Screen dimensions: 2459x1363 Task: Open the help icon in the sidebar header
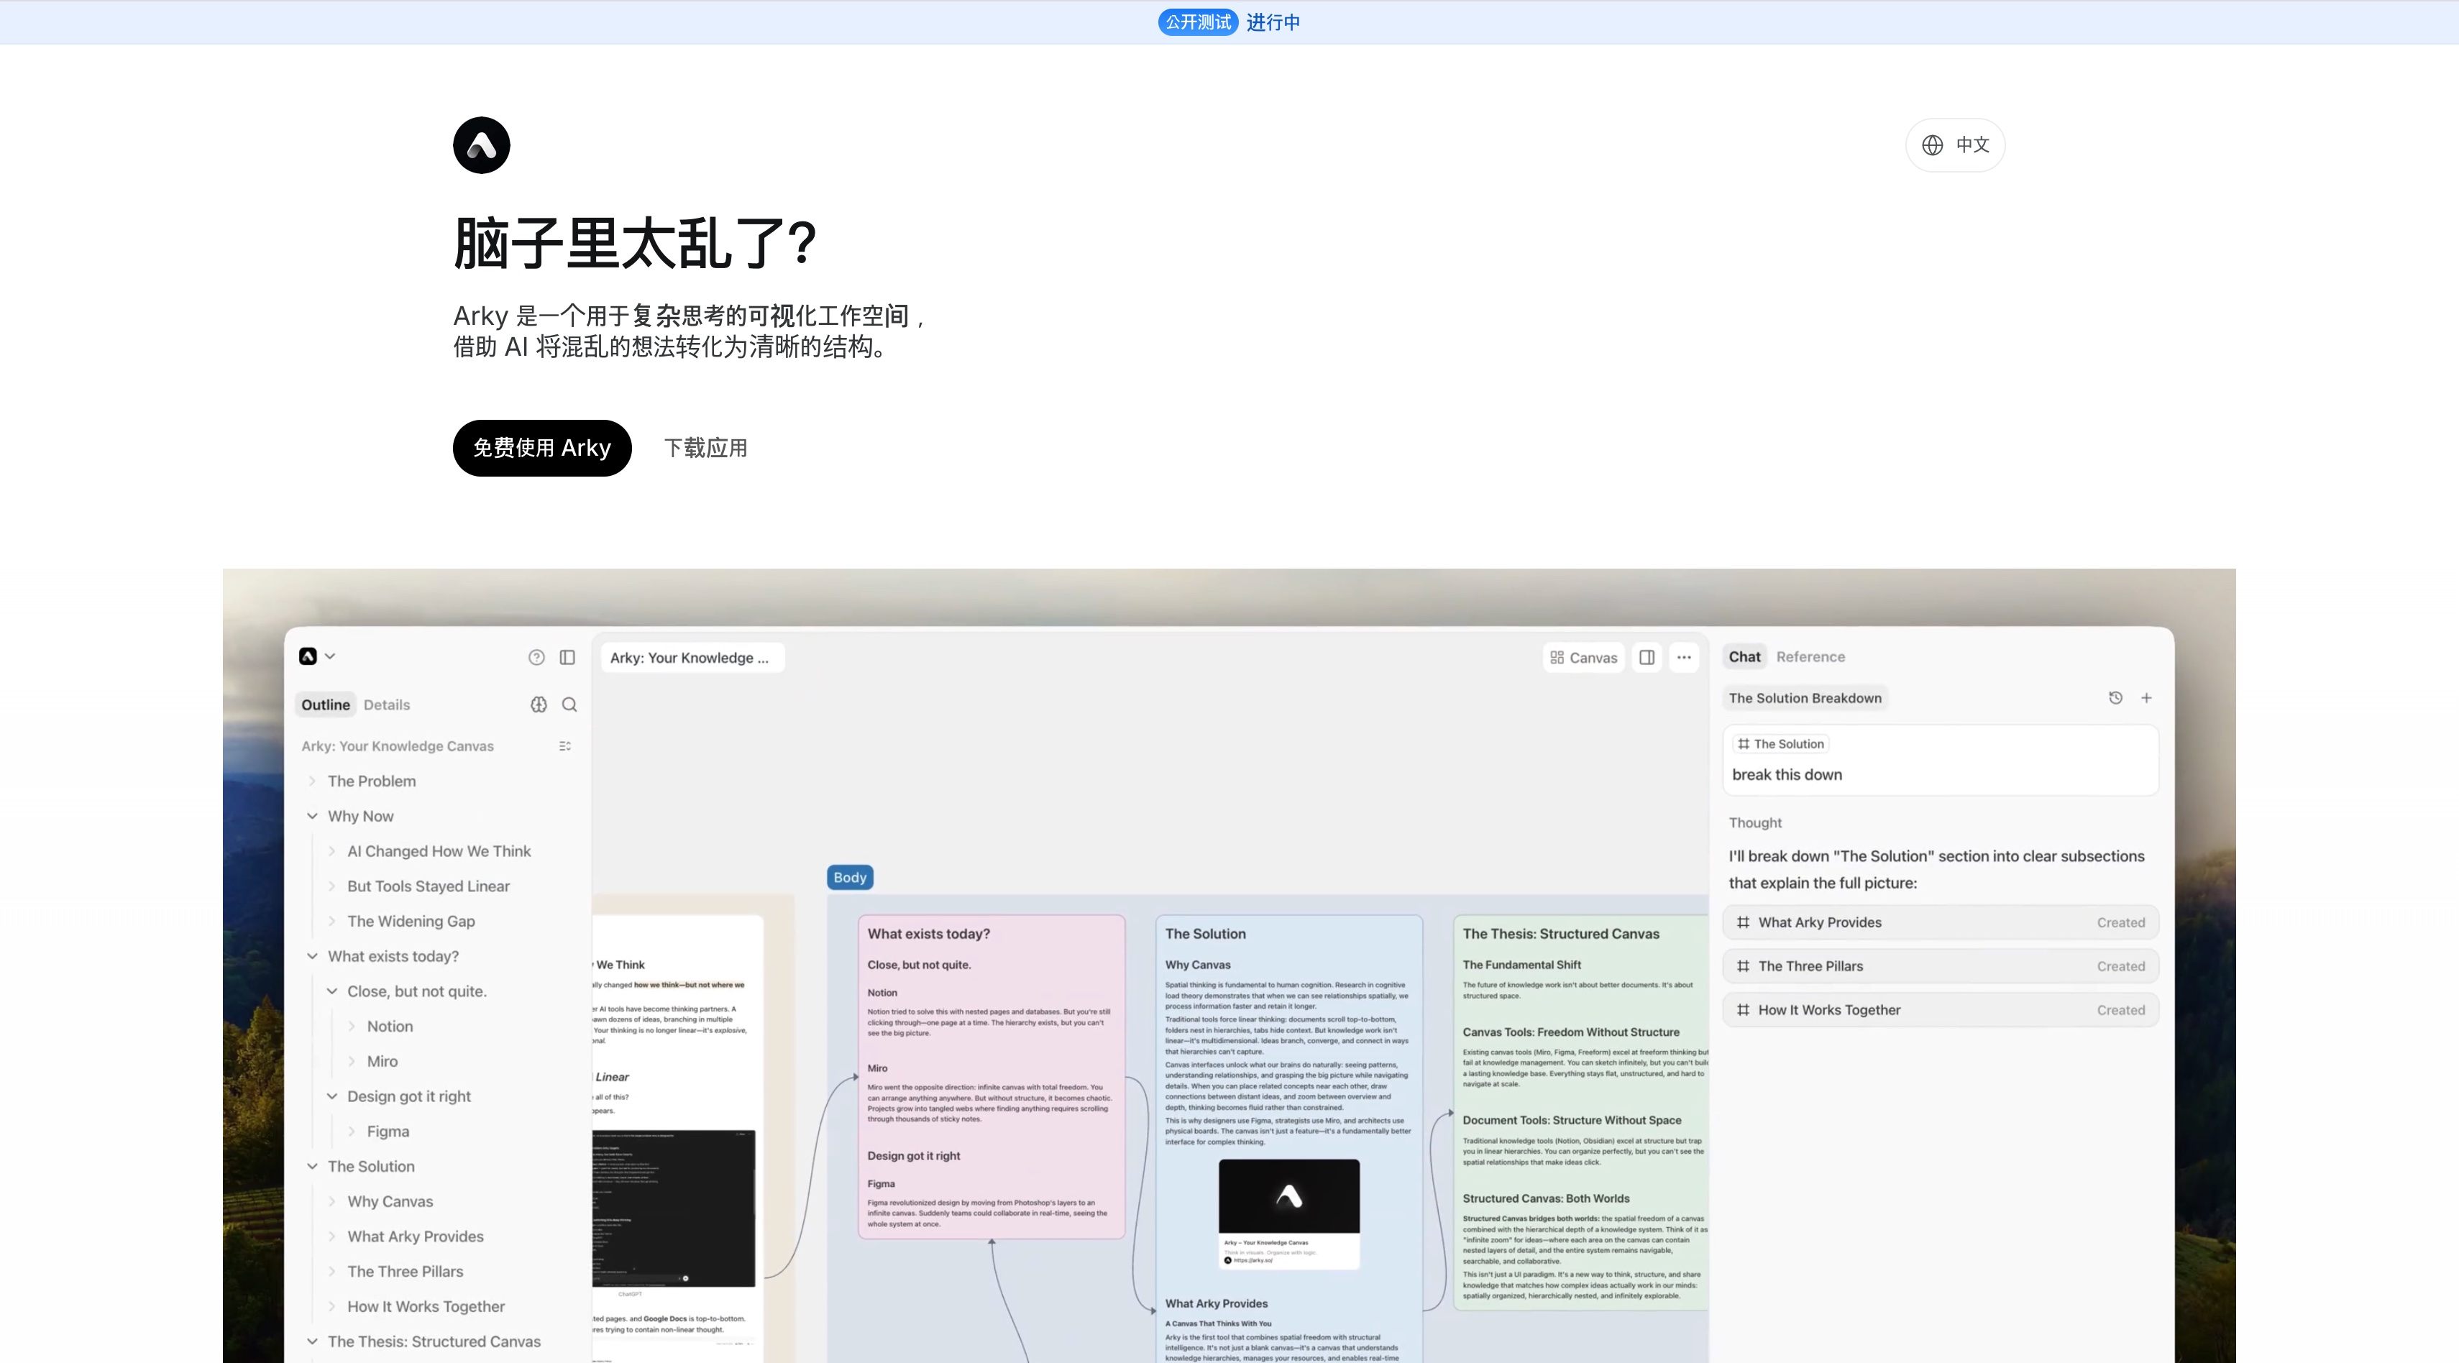pos(536,658)
